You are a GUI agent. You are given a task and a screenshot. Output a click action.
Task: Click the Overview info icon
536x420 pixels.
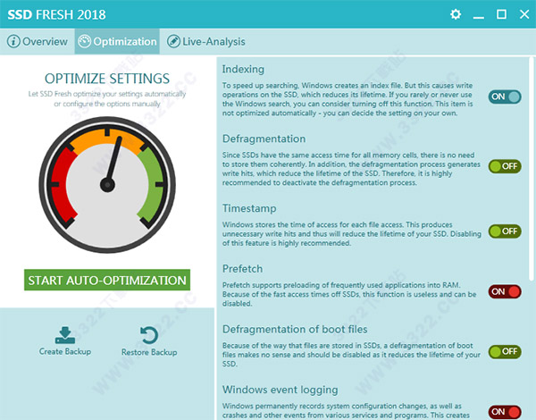(13, 41)
